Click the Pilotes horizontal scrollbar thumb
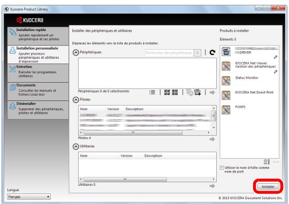Viewport: 289px width, 204px height. point(133,132)
